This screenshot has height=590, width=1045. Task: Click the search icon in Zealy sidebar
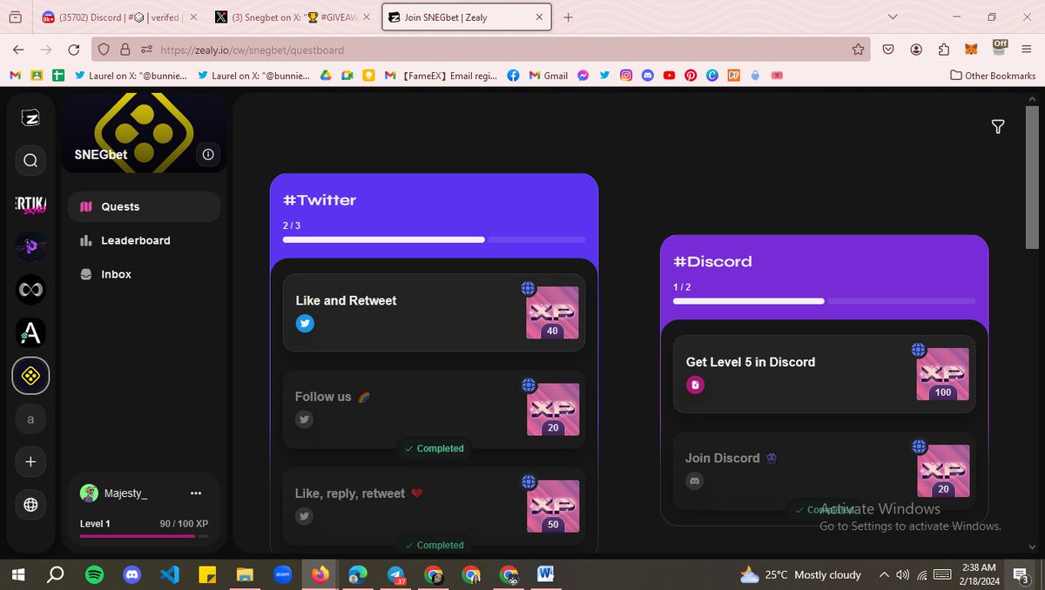[x=30, y=160]
